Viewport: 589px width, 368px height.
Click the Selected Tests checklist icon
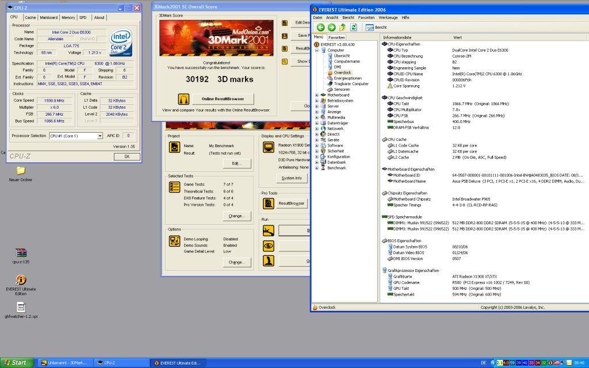[174, 187]
